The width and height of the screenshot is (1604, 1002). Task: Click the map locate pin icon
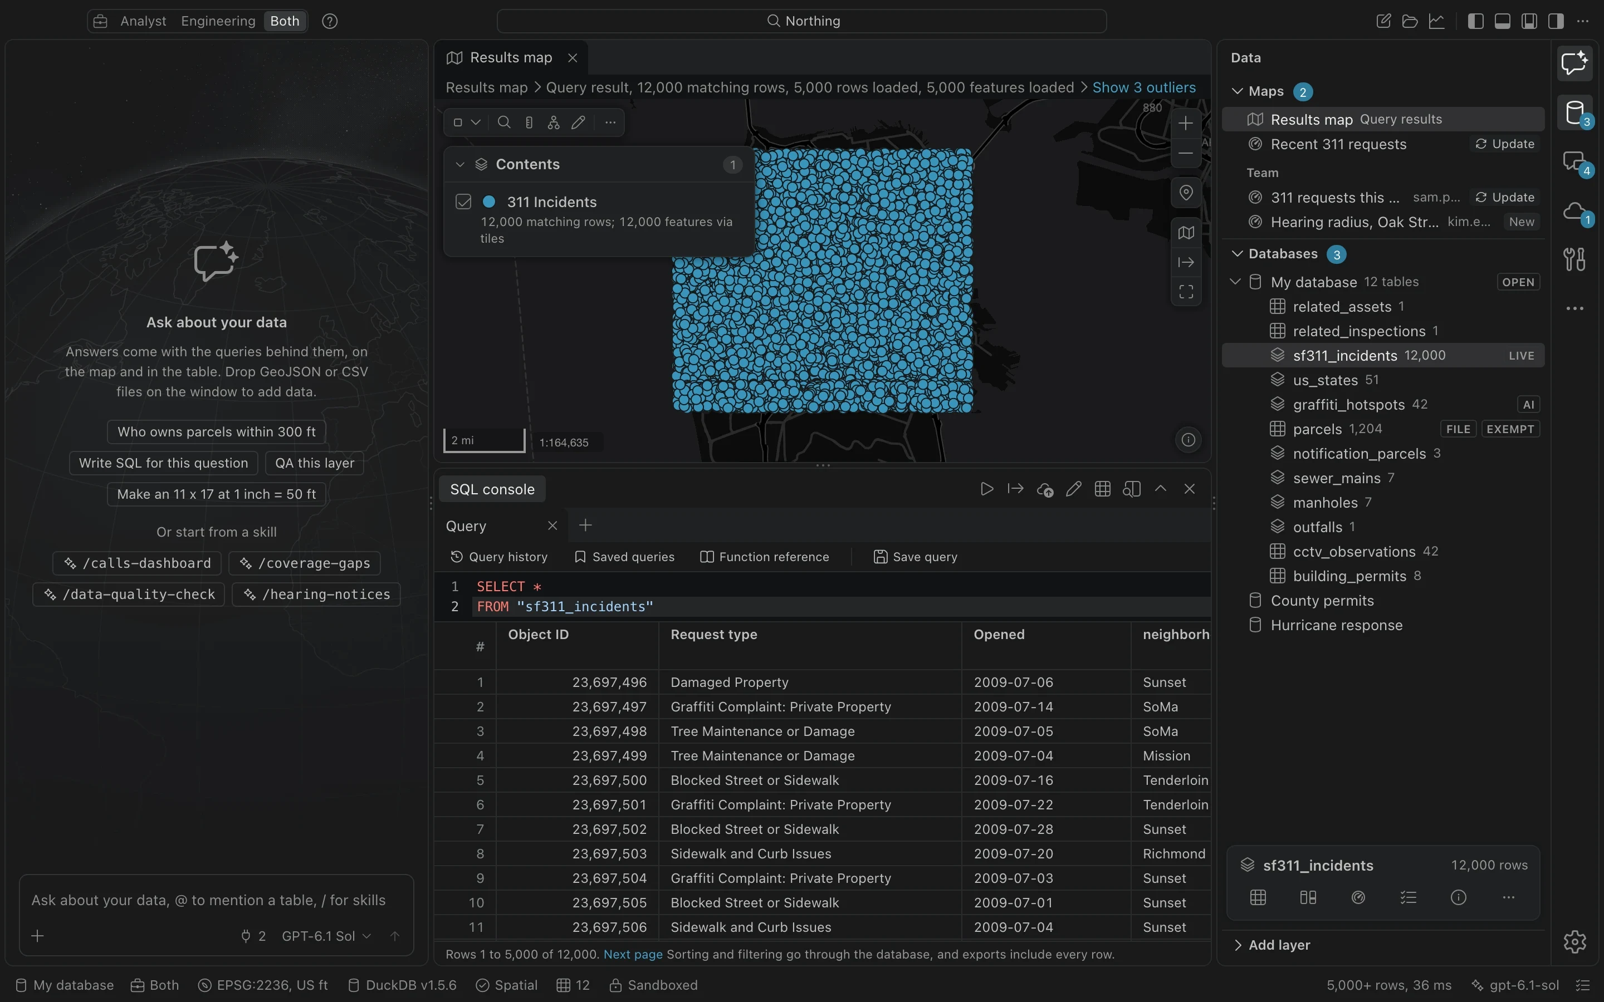click(1186, 193)
